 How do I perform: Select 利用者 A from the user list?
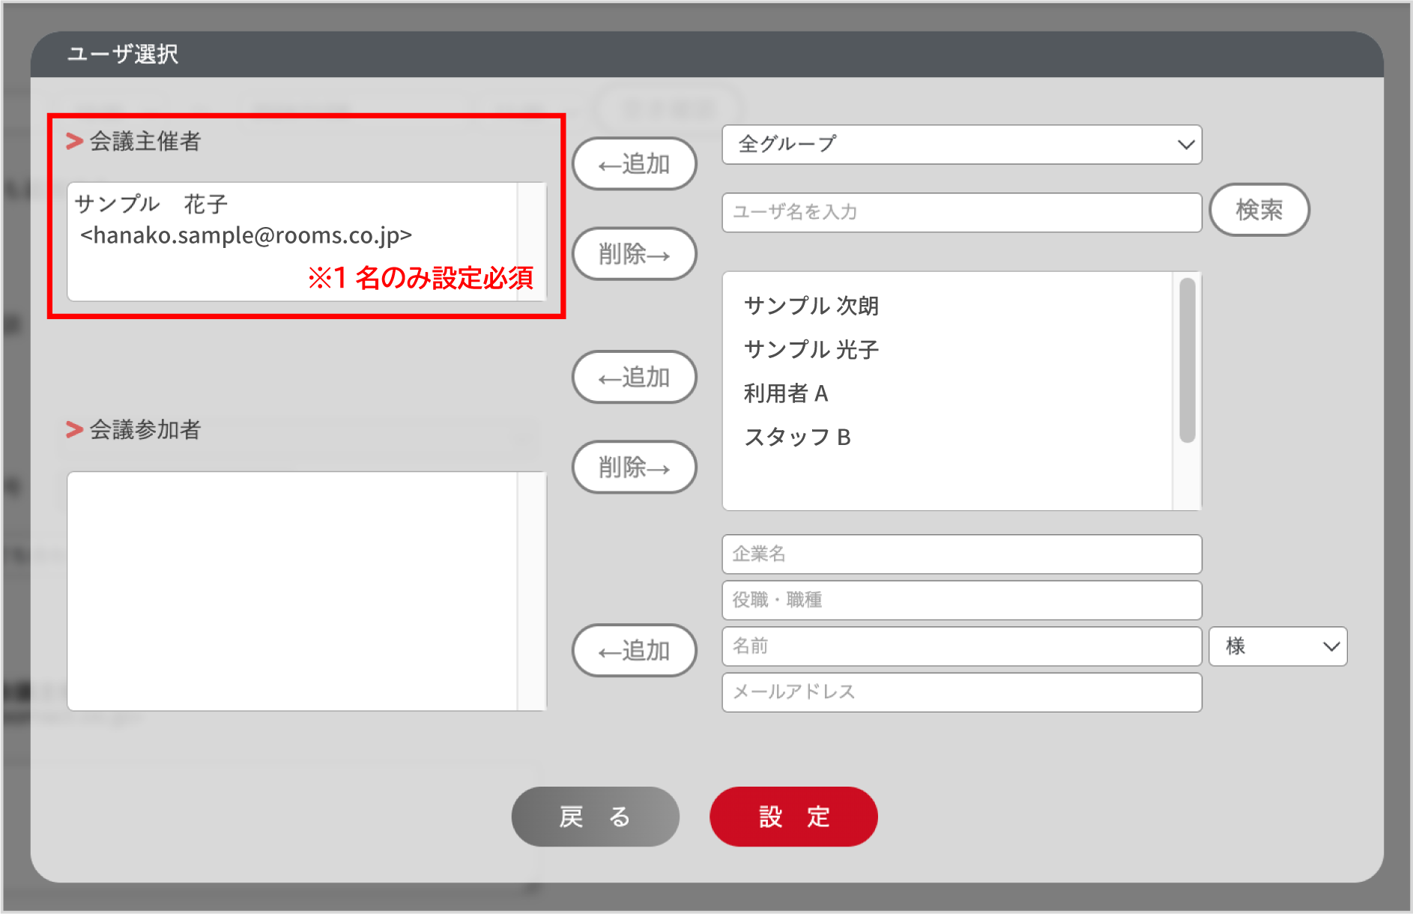pyautogui.click(x=786, y=393)
